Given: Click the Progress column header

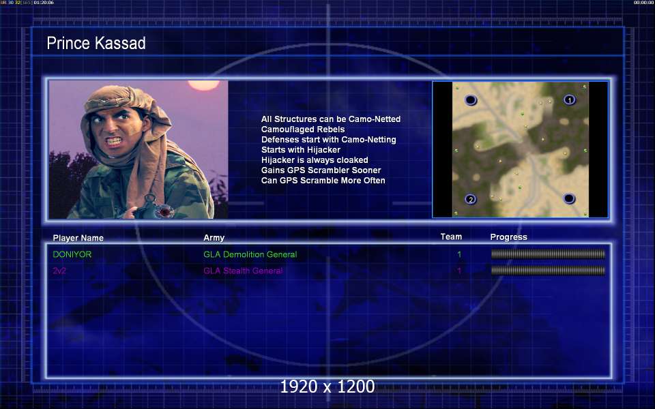Looking at the screenshot, I should 508,237.
